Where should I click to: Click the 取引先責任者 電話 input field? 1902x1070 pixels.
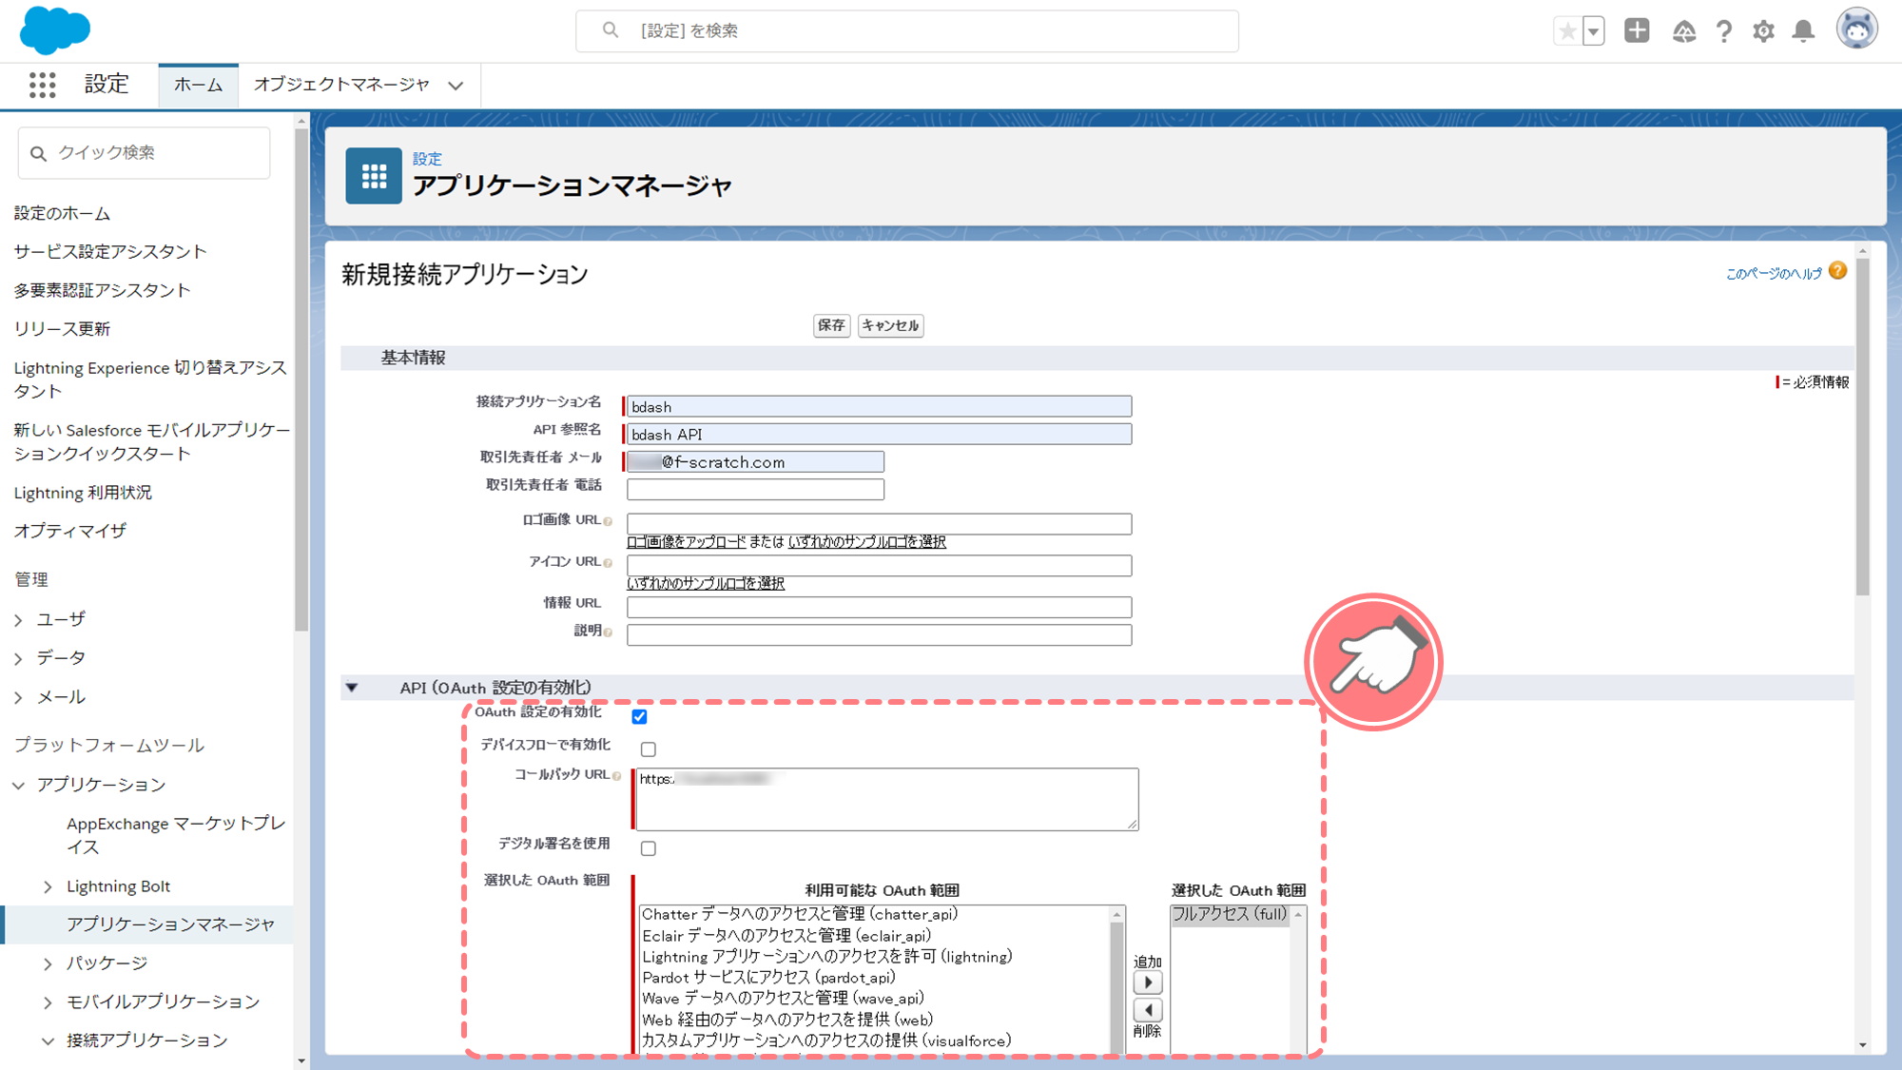[755, 489]
